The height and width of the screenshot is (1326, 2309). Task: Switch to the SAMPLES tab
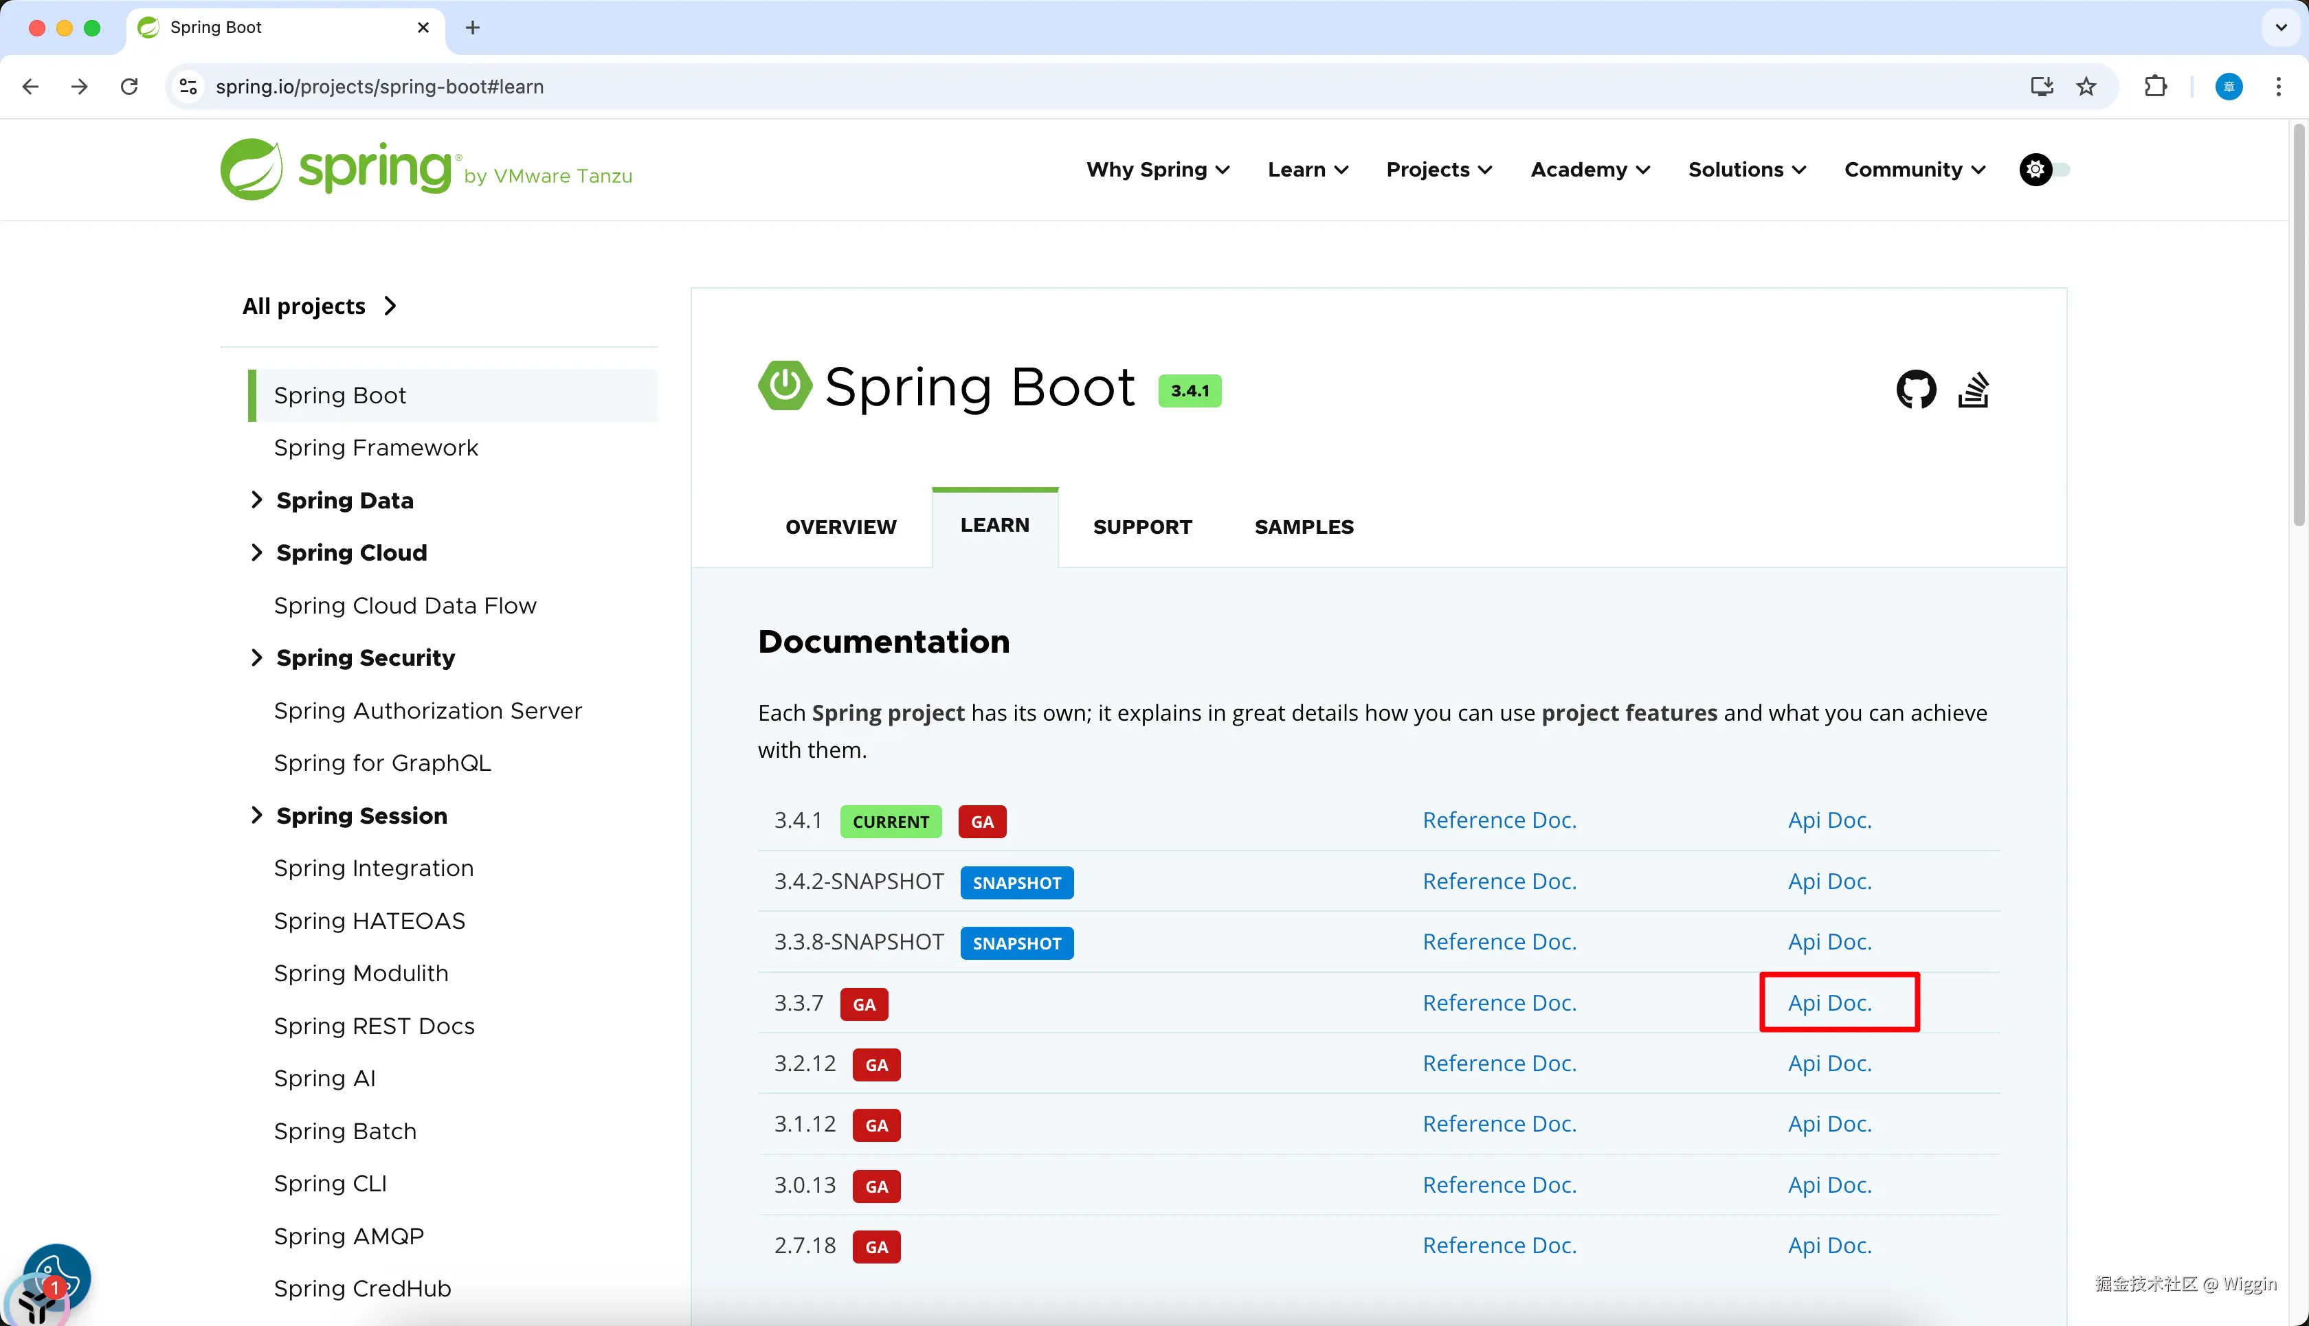[1304, 526]
